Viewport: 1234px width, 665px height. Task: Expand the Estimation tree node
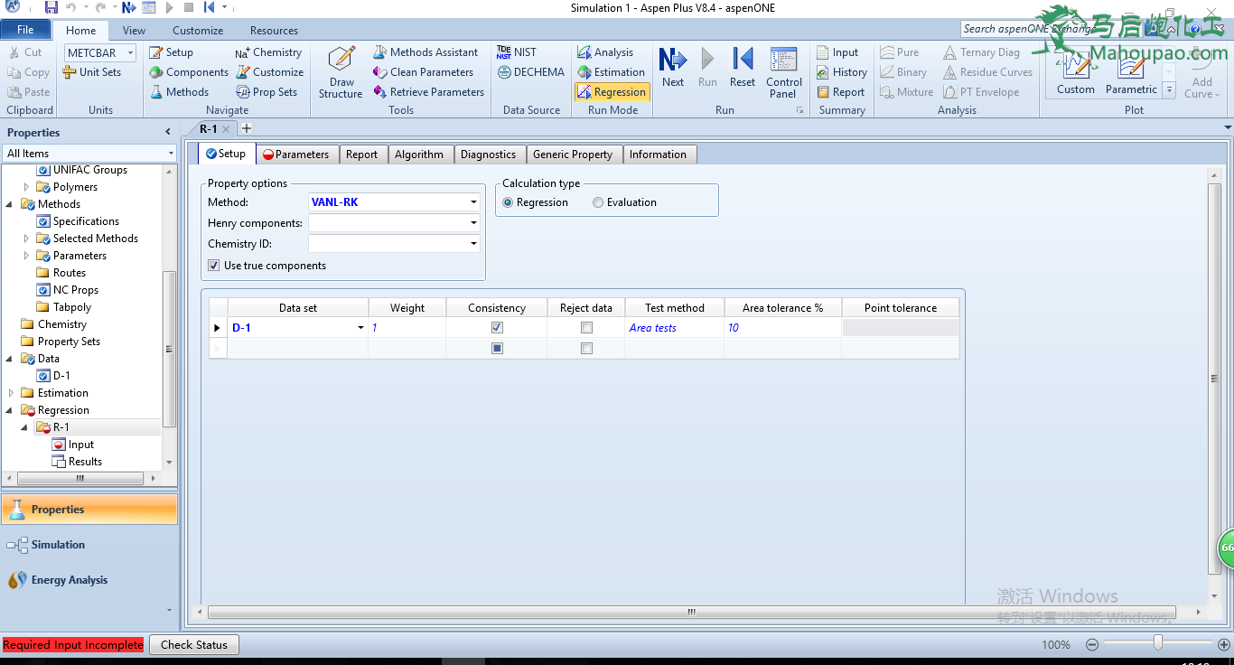[x=11, y=393]
